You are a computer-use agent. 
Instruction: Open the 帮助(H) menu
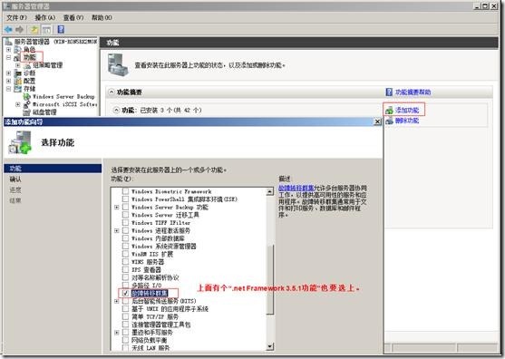[x=102, y=18]
